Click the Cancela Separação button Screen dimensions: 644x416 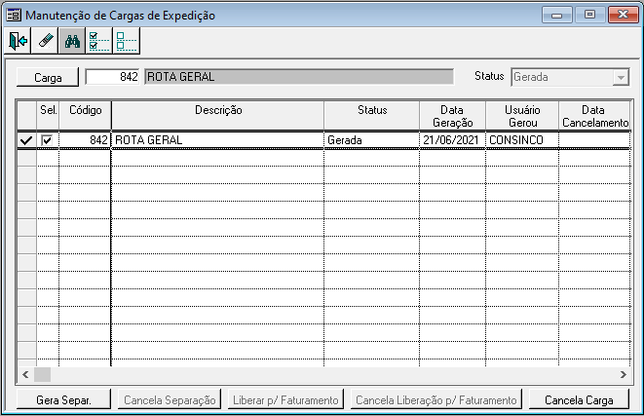tap(170, 399)
